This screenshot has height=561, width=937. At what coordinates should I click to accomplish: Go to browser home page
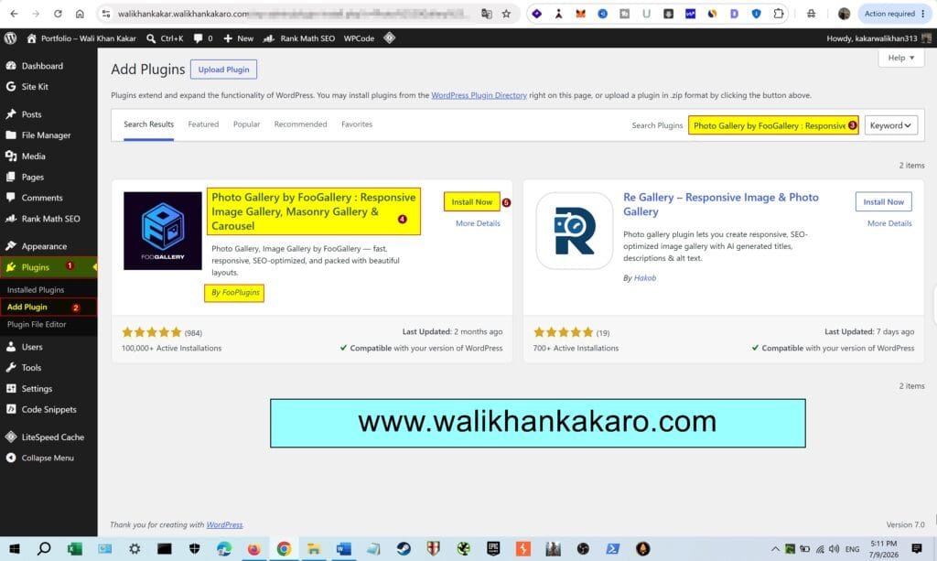[80, 14]
